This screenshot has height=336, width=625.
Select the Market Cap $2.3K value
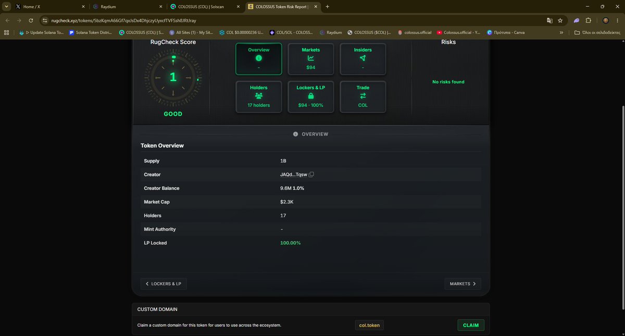click(x=287, y=202)
